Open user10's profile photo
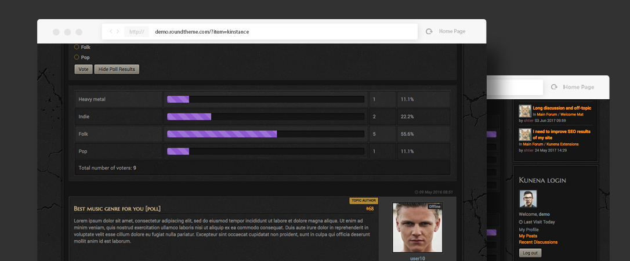This screenshot has height=261, width=630. 418,227
